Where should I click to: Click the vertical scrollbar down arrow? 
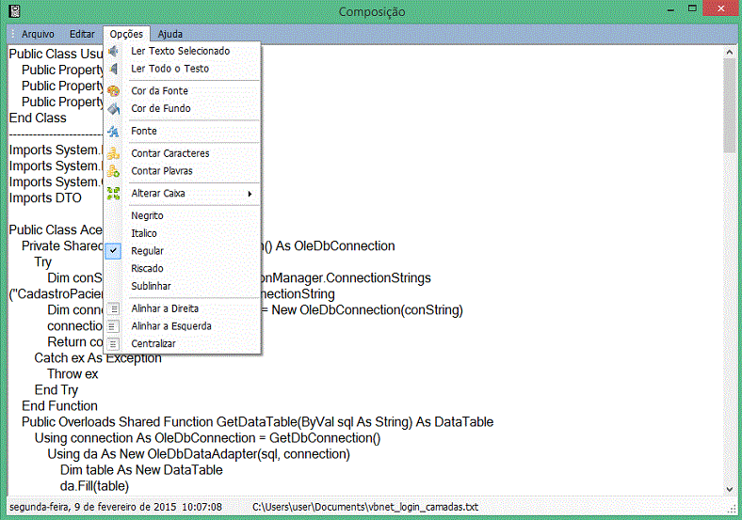click(x=729, y=488)
